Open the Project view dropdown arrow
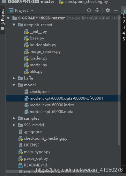The image size is (126, 176). (x=32, y=11)
